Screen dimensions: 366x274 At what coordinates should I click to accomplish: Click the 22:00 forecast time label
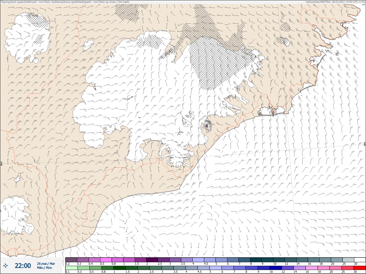click(x=23, y=266)
